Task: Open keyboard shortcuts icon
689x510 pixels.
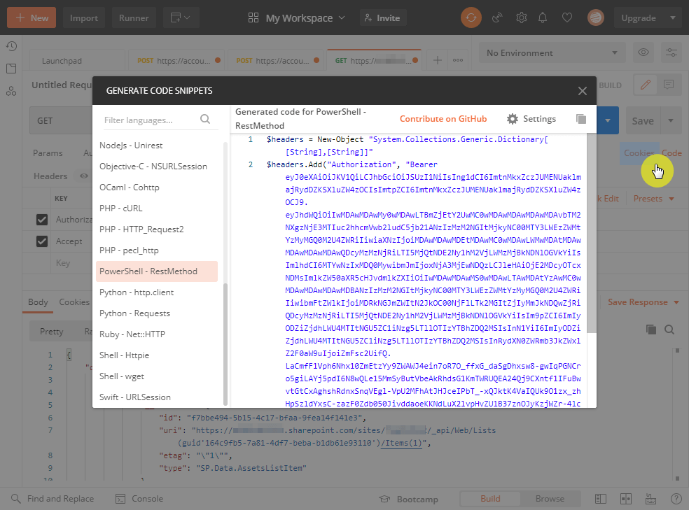Action: pos(650,499)
